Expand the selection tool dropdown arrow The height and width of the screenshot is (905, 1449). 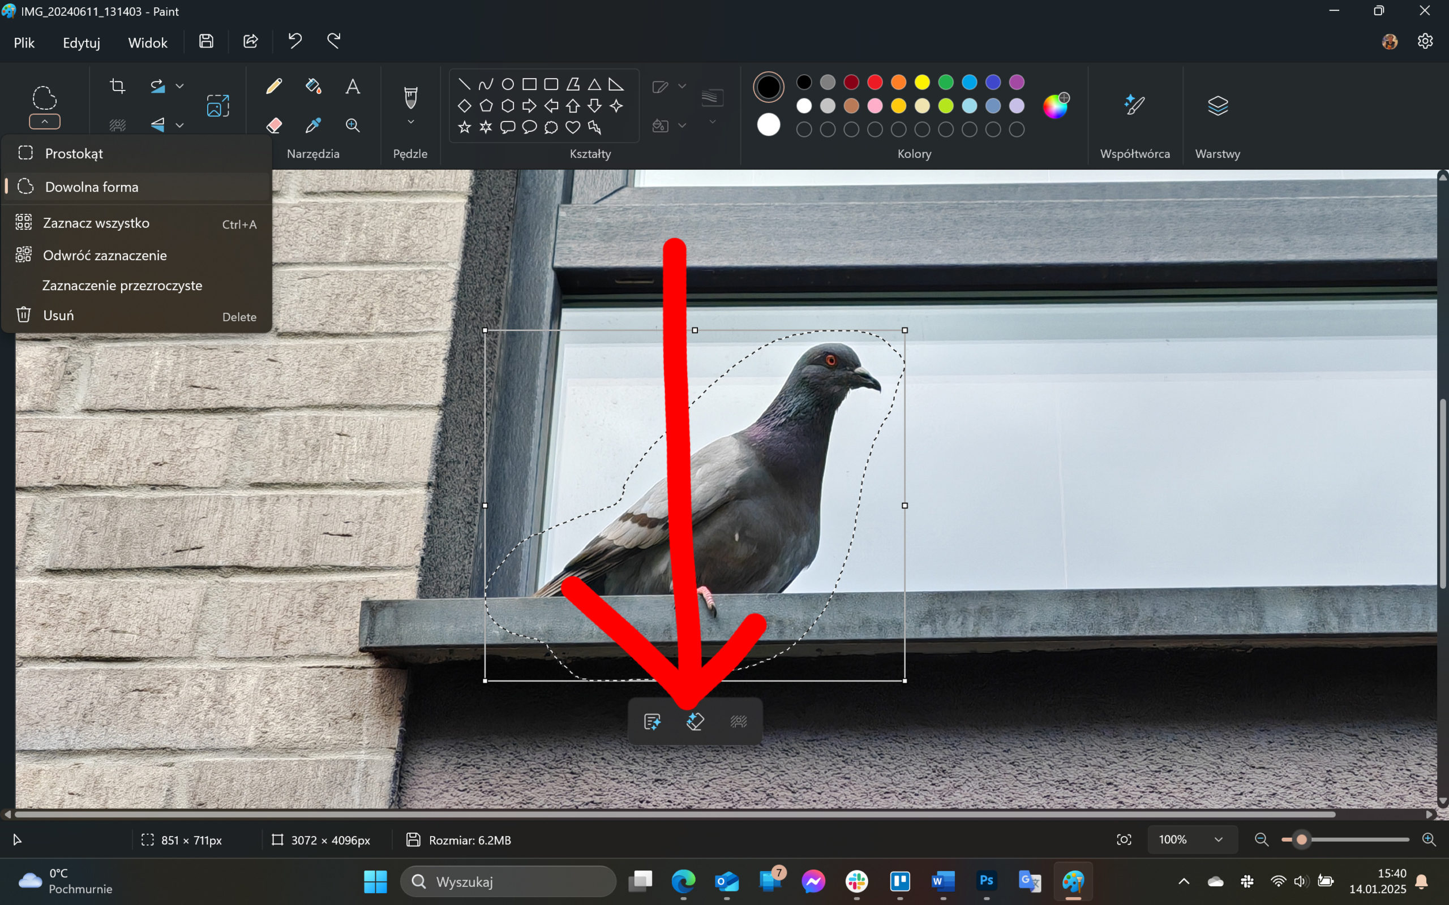pyautogui.click(x=45, y=122)
